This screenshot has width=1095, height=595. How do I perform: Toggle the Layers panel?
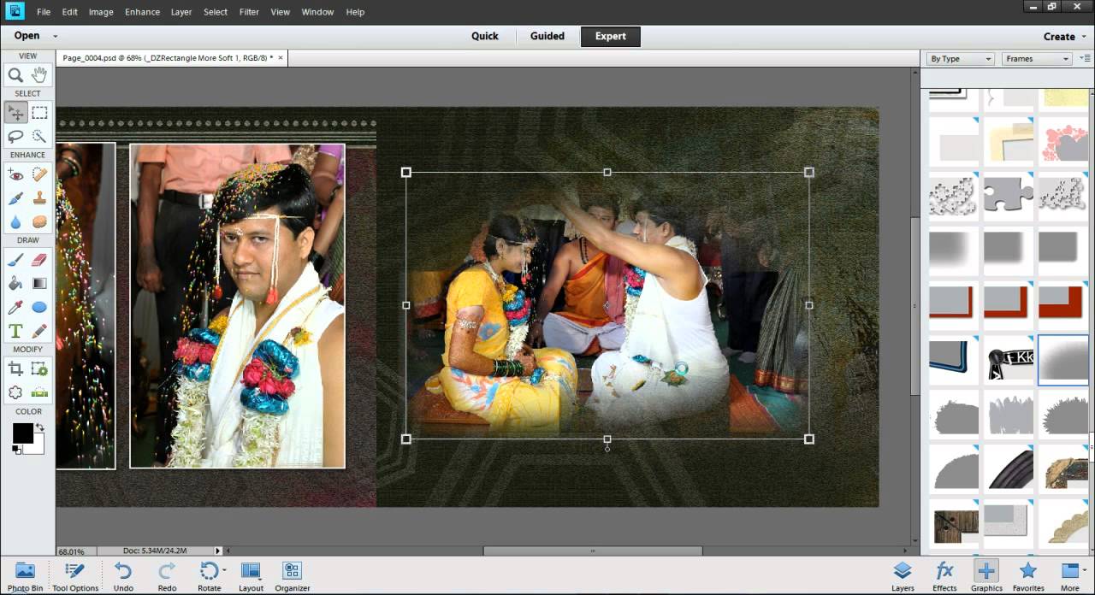point(903,575)
